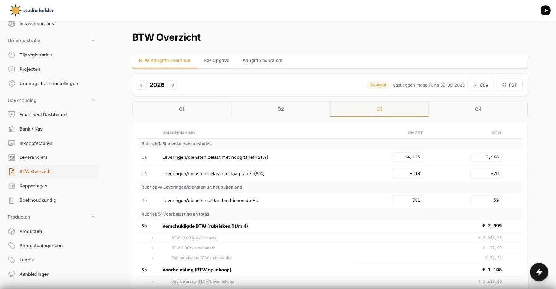556x289 pixels.
Task: Click the Inkoopfacturen icon in sidebar
Action: pyautogui.click(x=12, y=143)
